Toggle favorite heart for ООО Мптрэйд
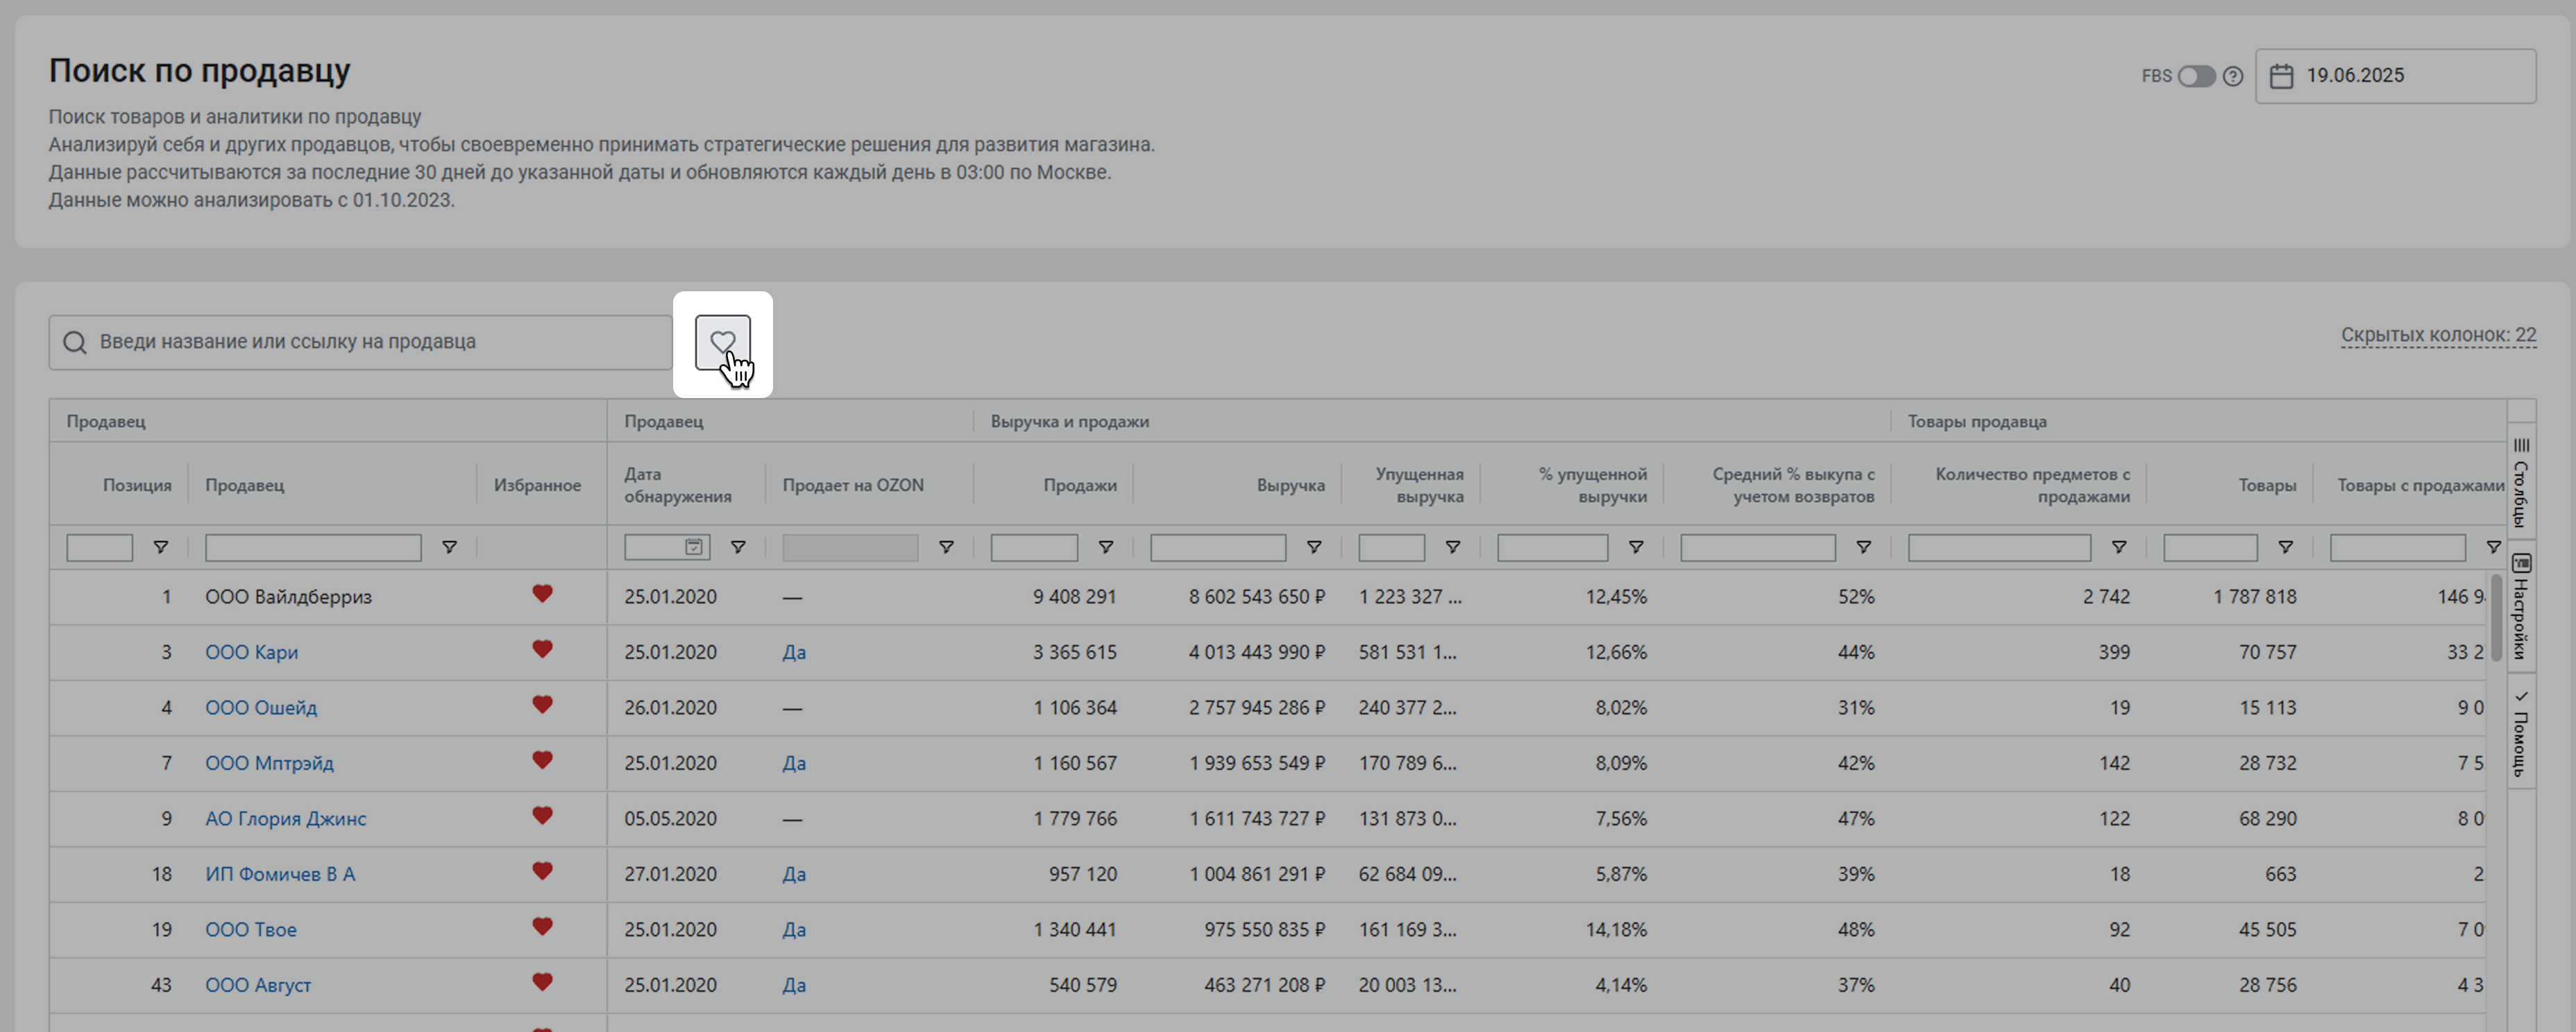2576x1032 pixels. (542, 760)
